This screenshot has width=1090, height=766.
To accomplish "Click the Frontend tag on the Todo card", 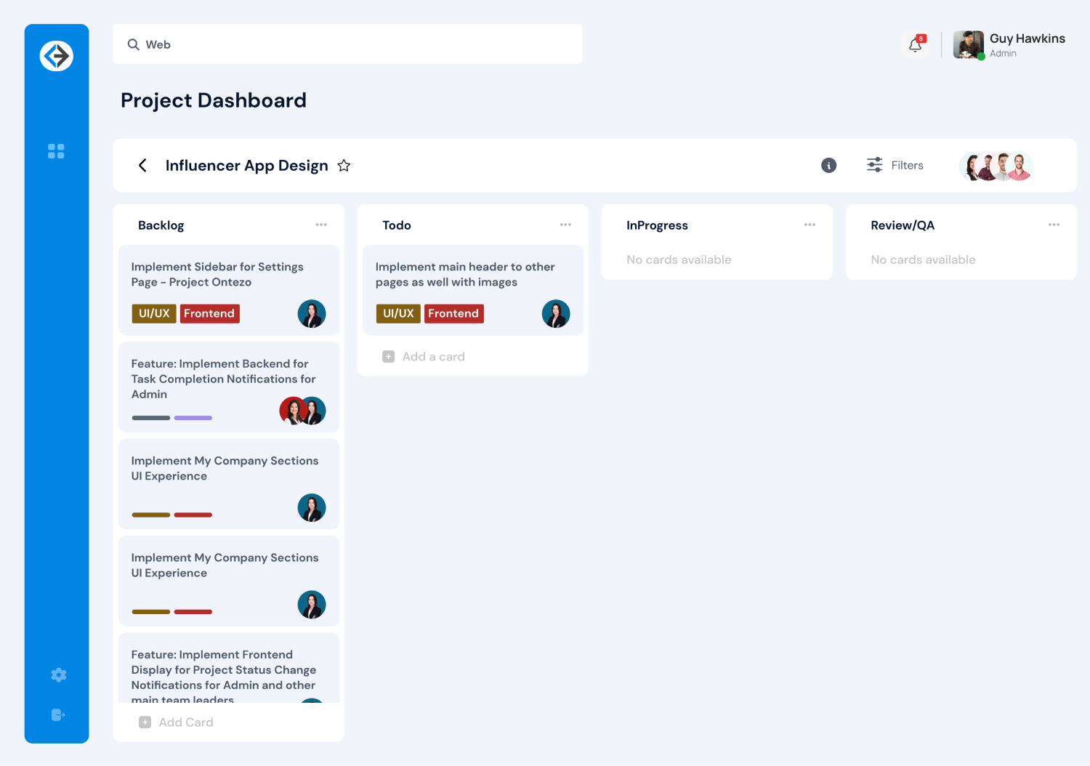I will point(454,313).
